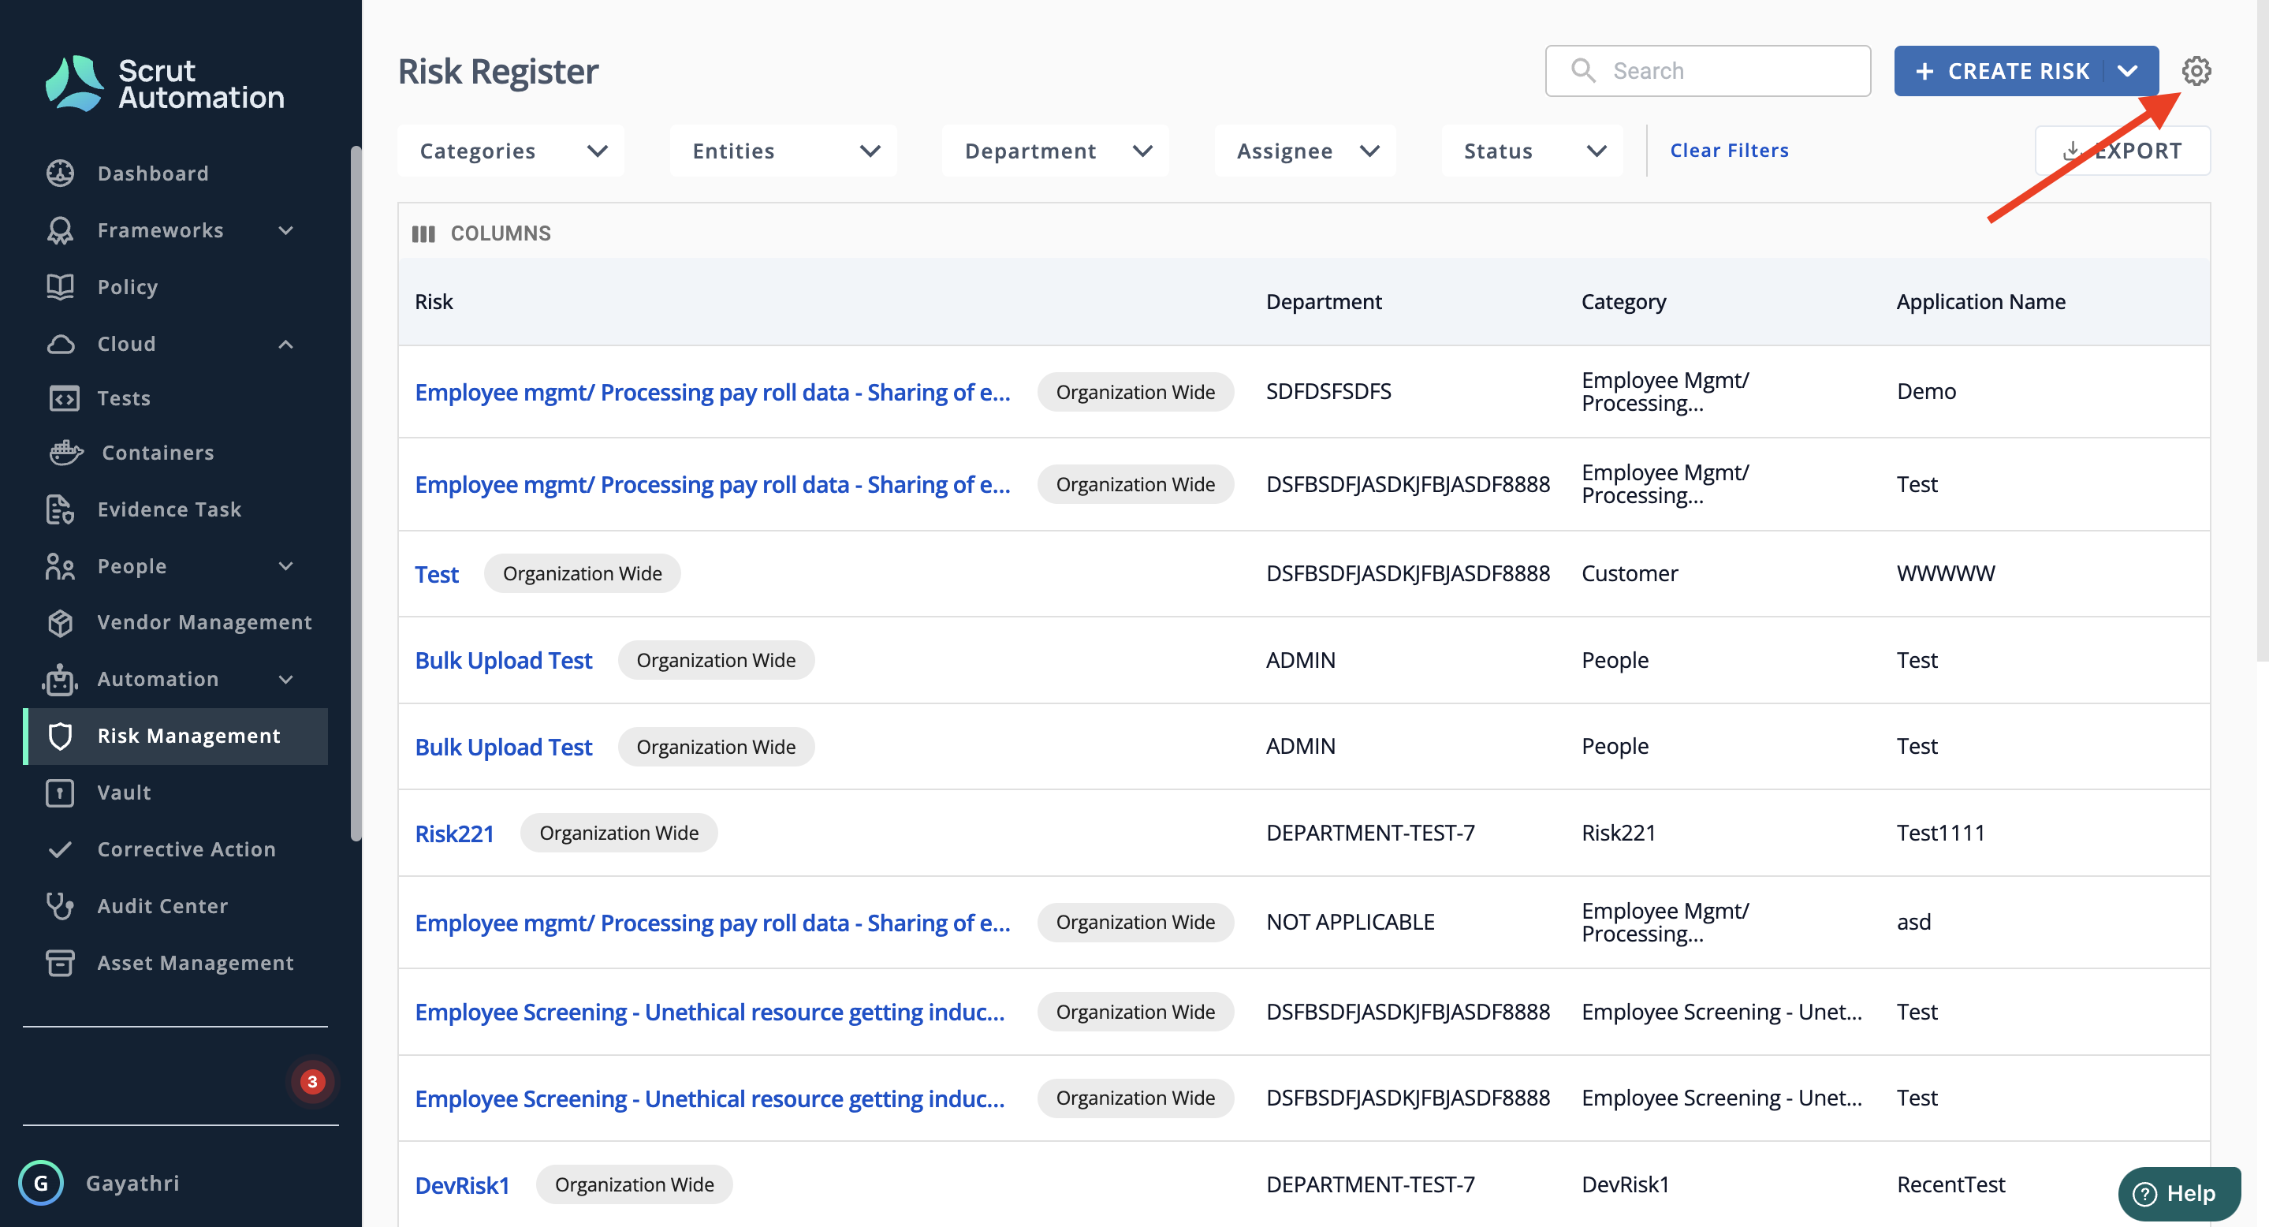Click the Policy book icon

pos(60,287)
